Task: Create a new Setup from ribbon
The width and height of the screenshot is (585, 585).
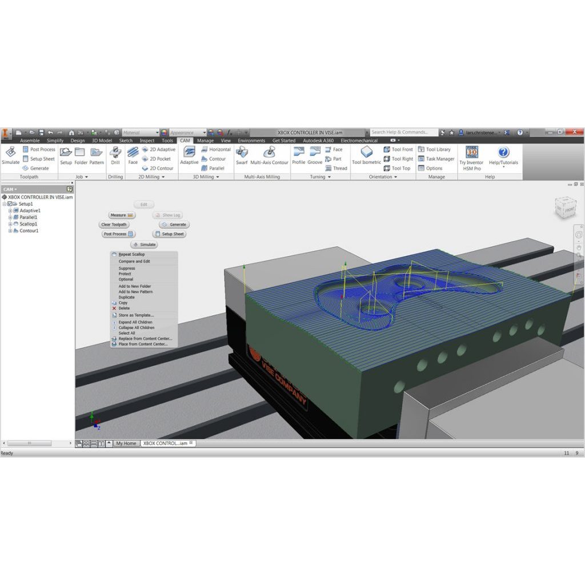Action: [x=66, y=155]
